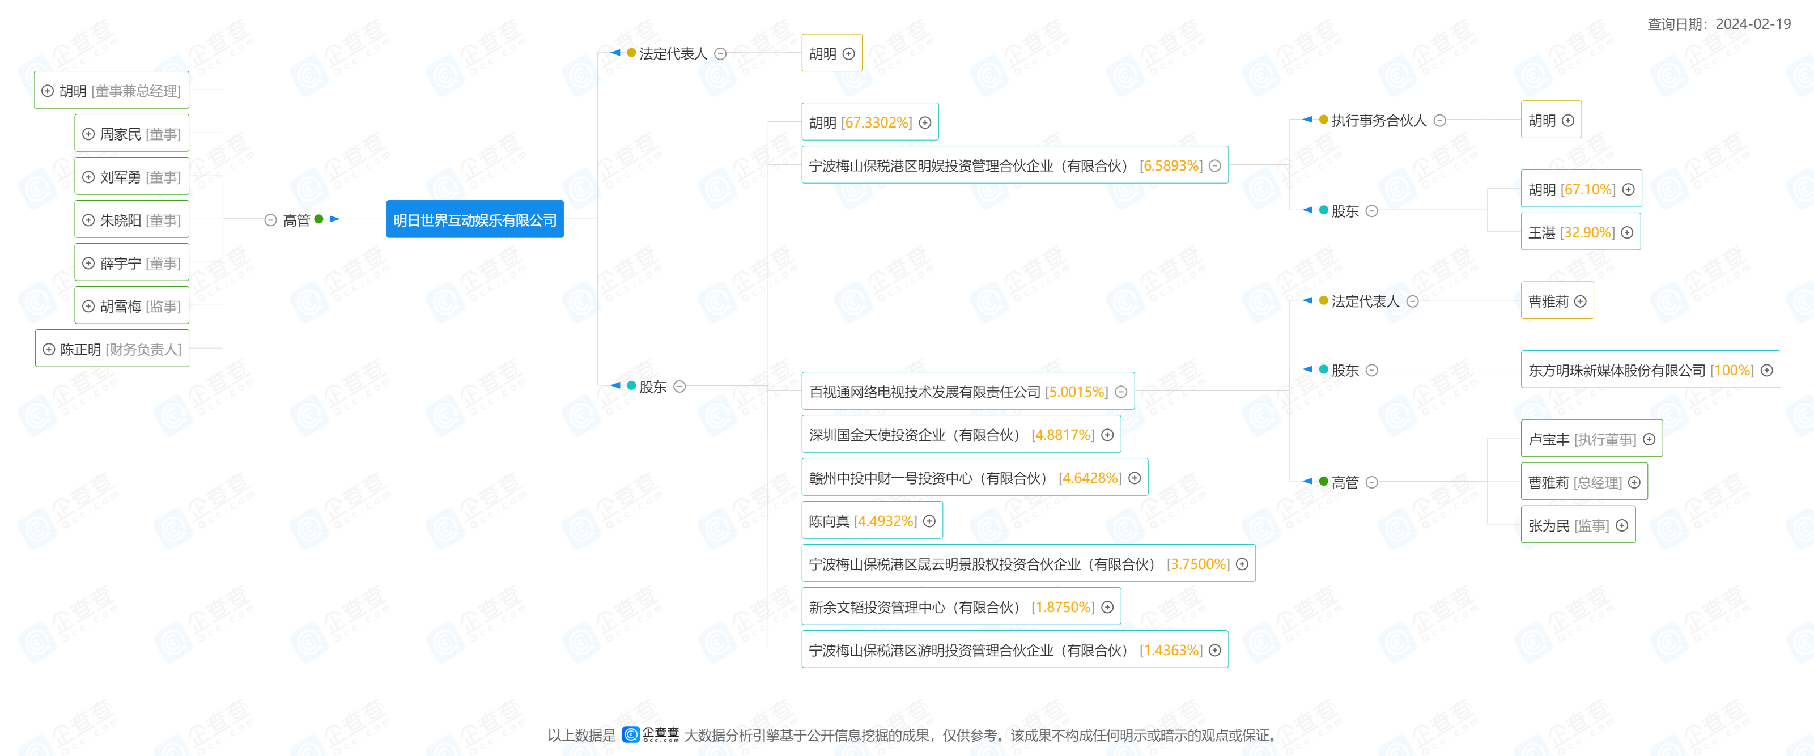
Task: Select central node 明日世界互动娱乐有限公司
Action: click(x=475, y=220)
